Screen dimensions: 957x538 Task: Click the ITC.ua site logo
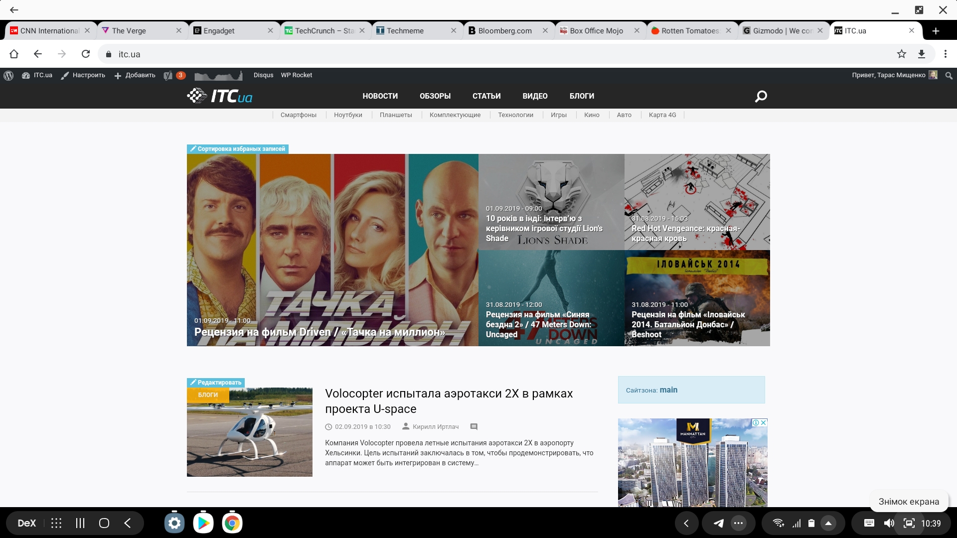click(220, 96)
